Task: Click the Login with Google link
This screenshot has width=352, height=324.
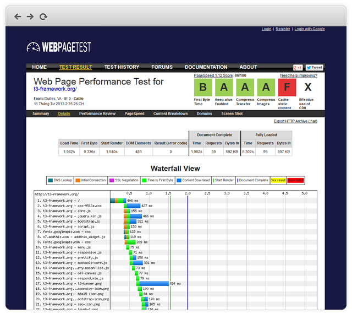Action: 309,29
